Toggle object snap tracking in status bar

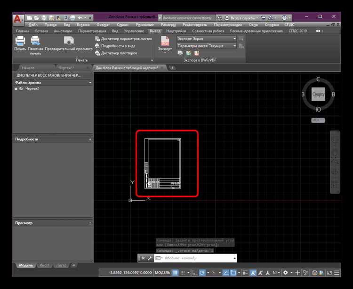pos(225,273)
